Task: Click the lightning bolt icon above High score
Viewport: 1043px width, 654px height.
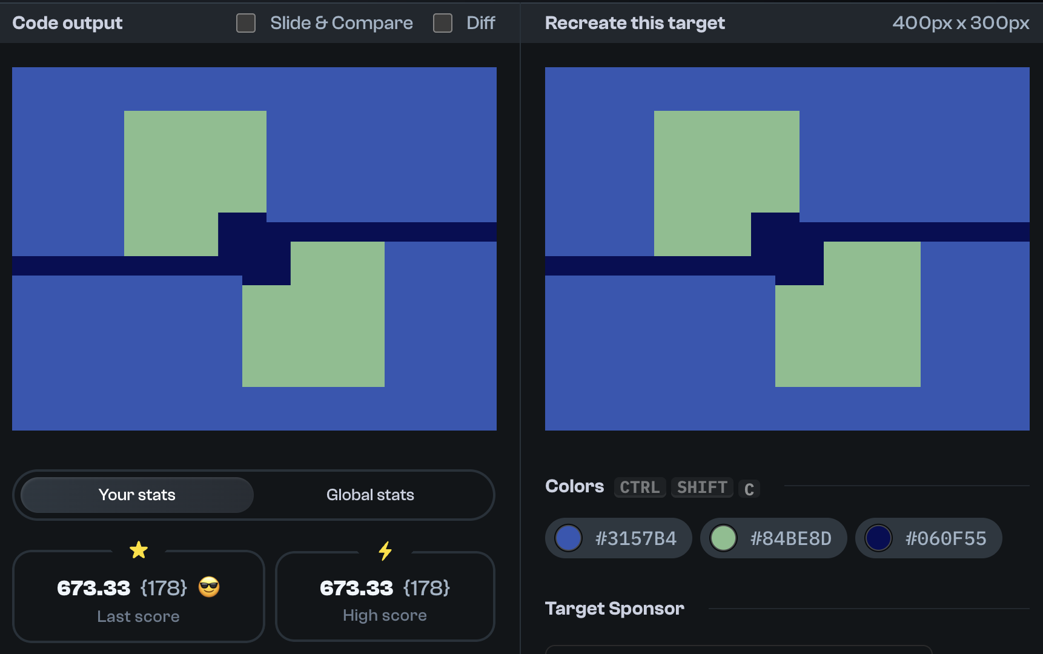Action: point(385,550)
